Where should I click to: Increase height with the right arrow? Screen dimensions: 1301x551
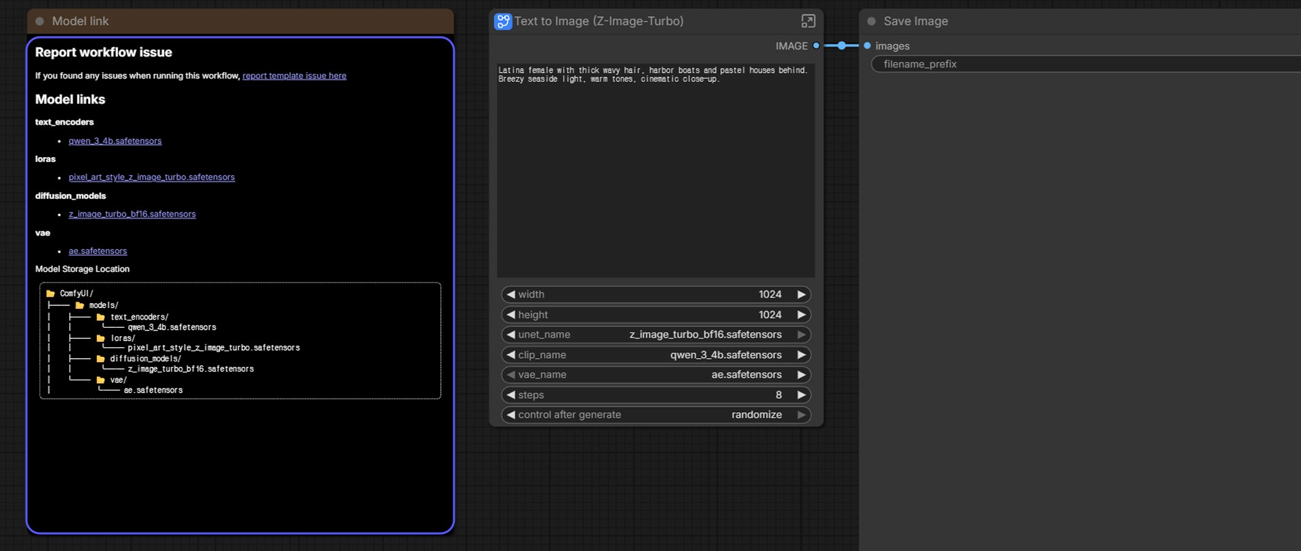click(x=802, y=315)
